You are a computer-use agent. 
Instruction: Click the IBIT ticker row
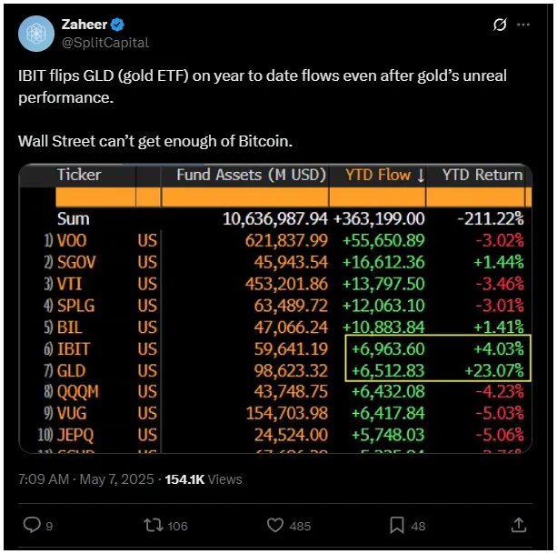pyautogui.click(x=275, y=348)
